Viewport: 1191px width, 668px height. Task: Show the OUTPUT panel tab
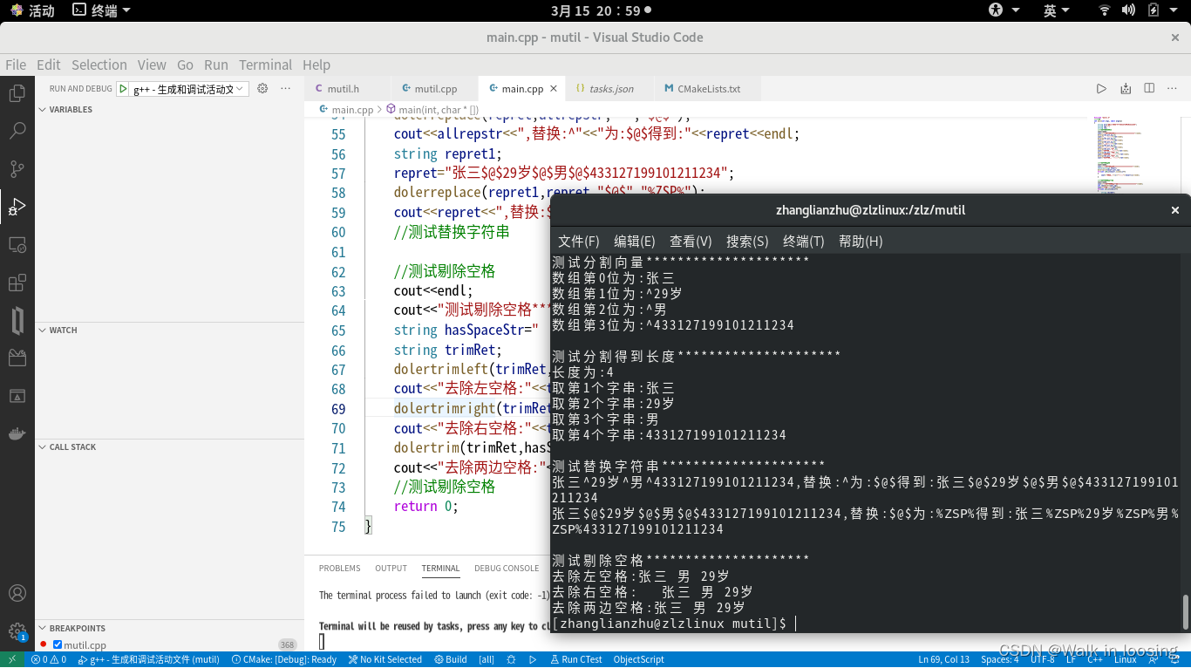[391, 569]
